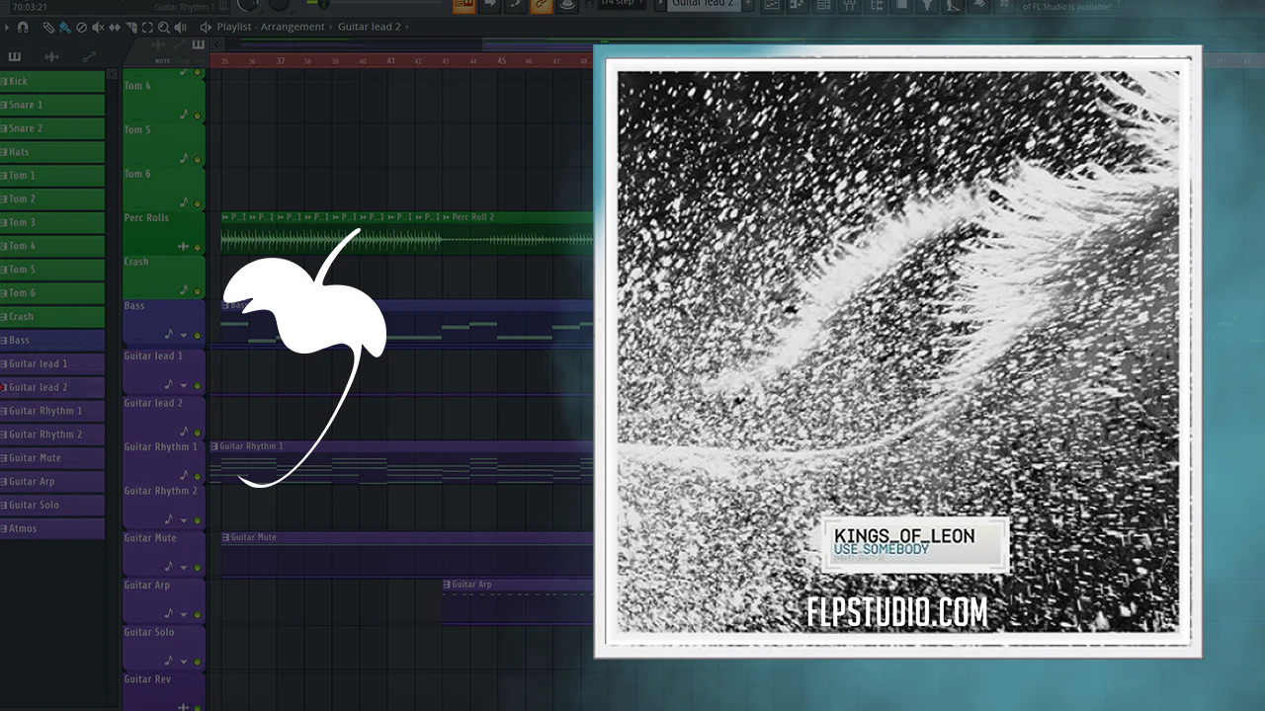Open the Guitar Arp track dropdown arrow
Image resolution: width=1265 pixels, height=711 pixels.
(x=183, y=614)
